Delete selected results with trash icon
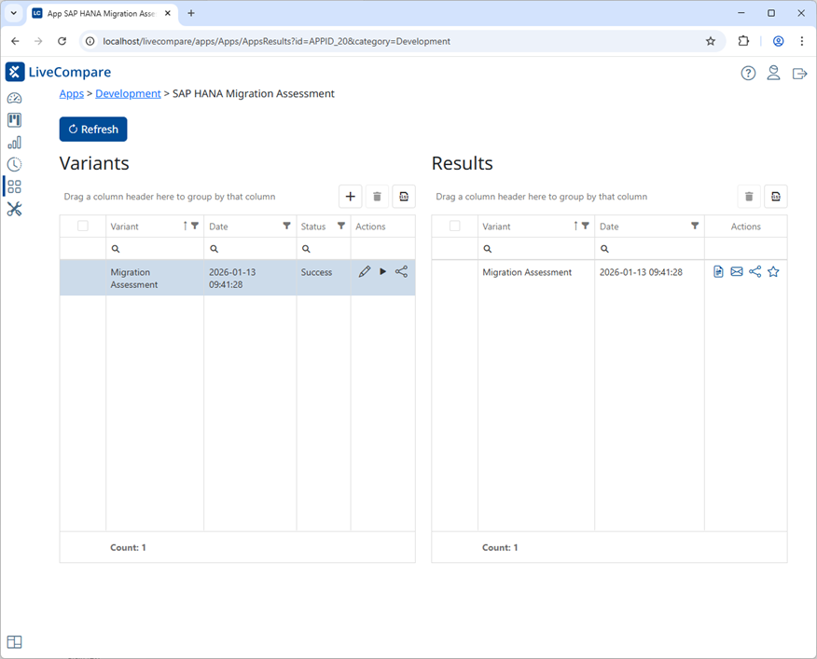817x659 pixels. tap(749, 197)
